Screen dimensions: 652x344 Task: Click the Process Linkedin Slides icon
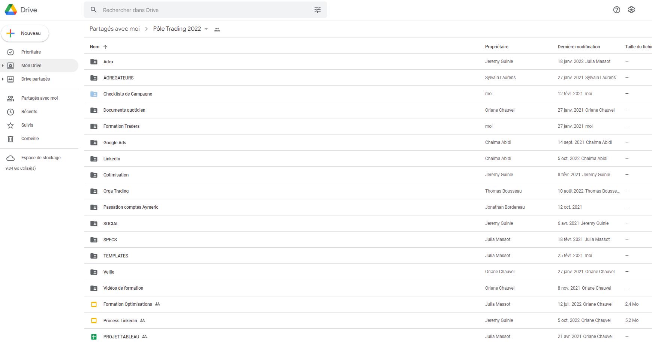tap(94, 320)
